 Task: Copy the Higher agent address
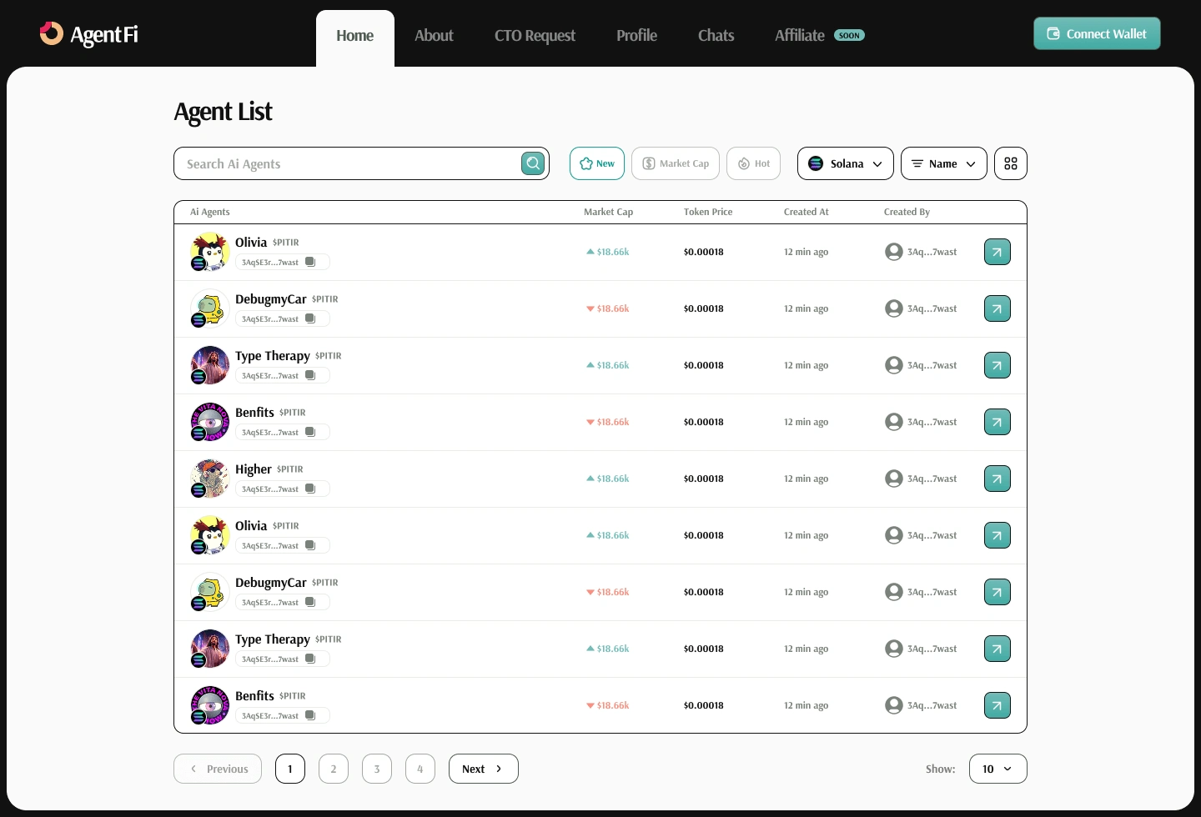(x=310, y=489)
